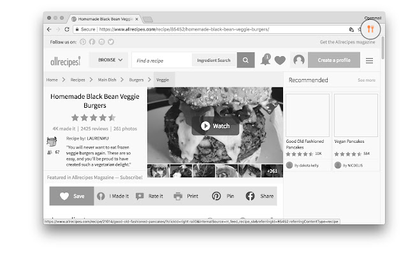This screenshot has height=255, width=408.
Task: Go to Recipes breadcrumb
Action: 78,80
